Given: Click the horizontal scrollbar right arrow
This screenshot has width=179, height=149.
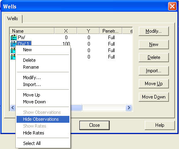Looking at the screenshot, I should coord(129,107).
